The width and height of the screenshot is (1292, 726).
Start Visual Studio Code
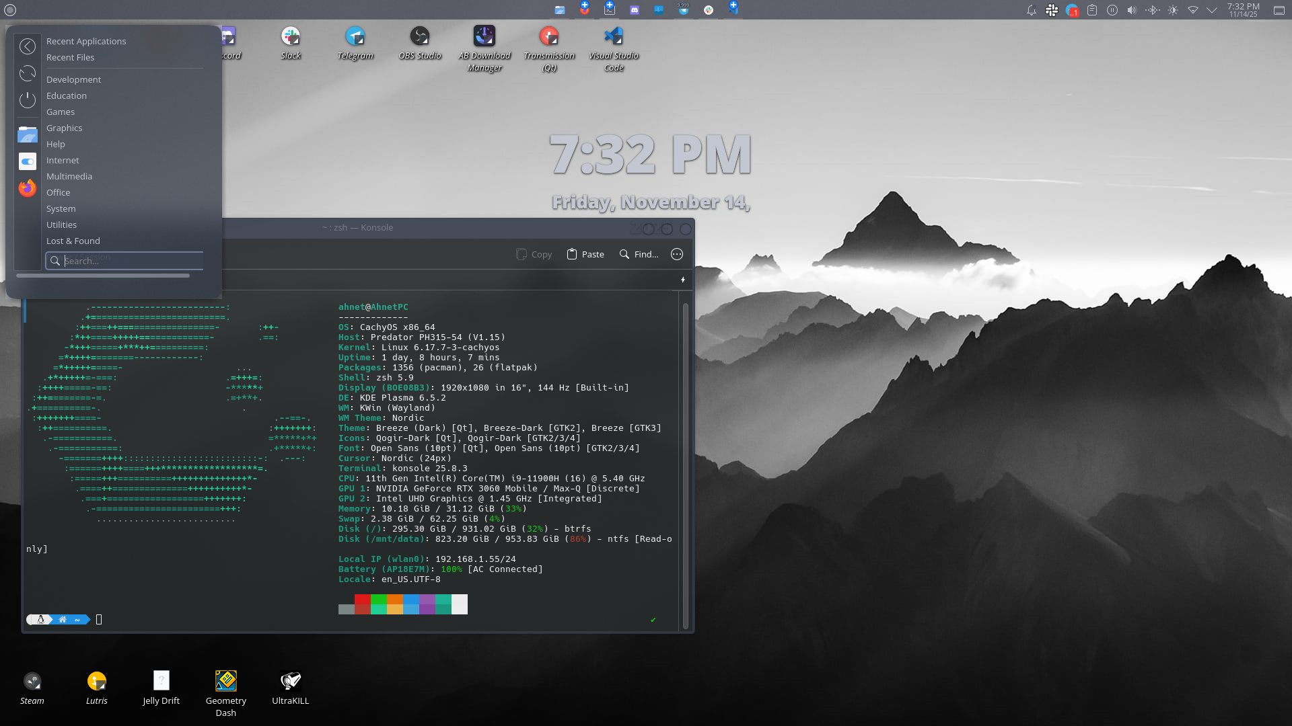pyautogui.click(x=613, y=37)
